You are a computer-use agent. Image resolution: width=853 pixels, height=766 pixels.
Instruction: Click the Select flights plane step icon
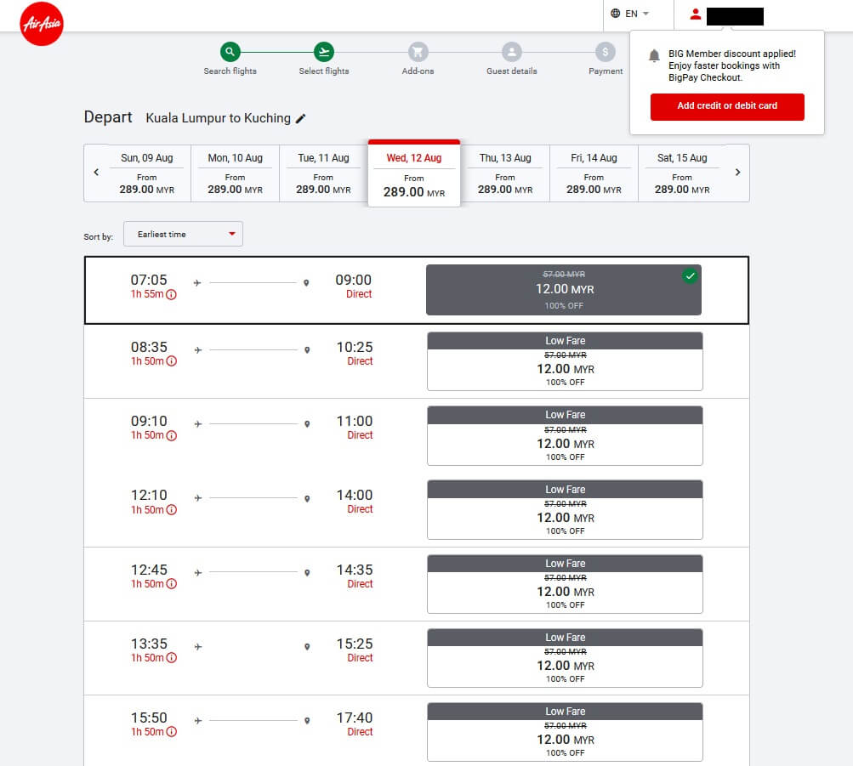324,52
